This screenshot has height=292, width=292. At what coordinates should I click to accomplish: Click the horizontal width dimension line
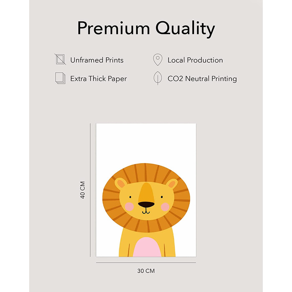click(x=146, y=262)
